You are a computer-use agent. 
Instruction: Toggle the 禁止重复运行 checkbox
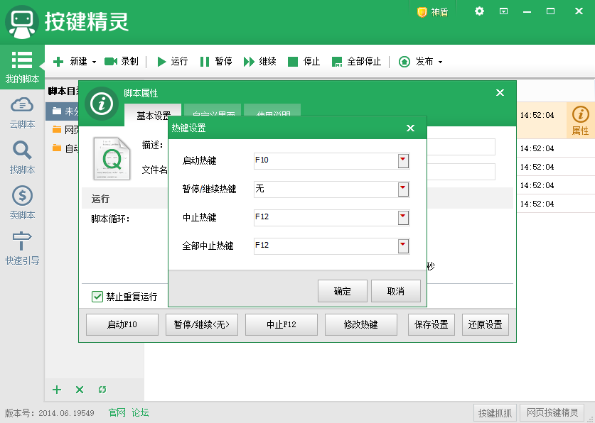pos(97,297)
